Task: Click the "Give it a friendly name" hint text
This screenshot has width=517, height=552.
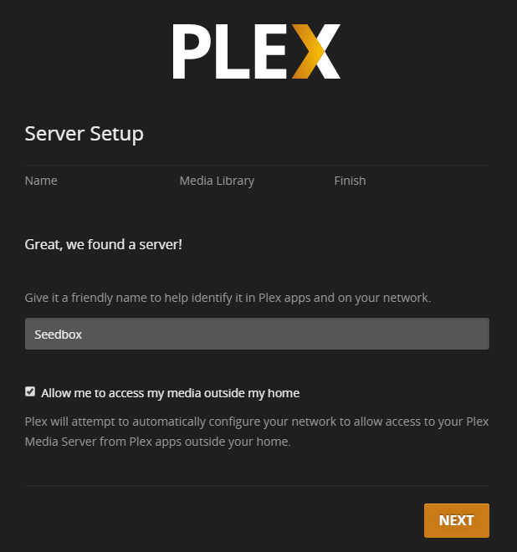Action: tap(228, 297)
